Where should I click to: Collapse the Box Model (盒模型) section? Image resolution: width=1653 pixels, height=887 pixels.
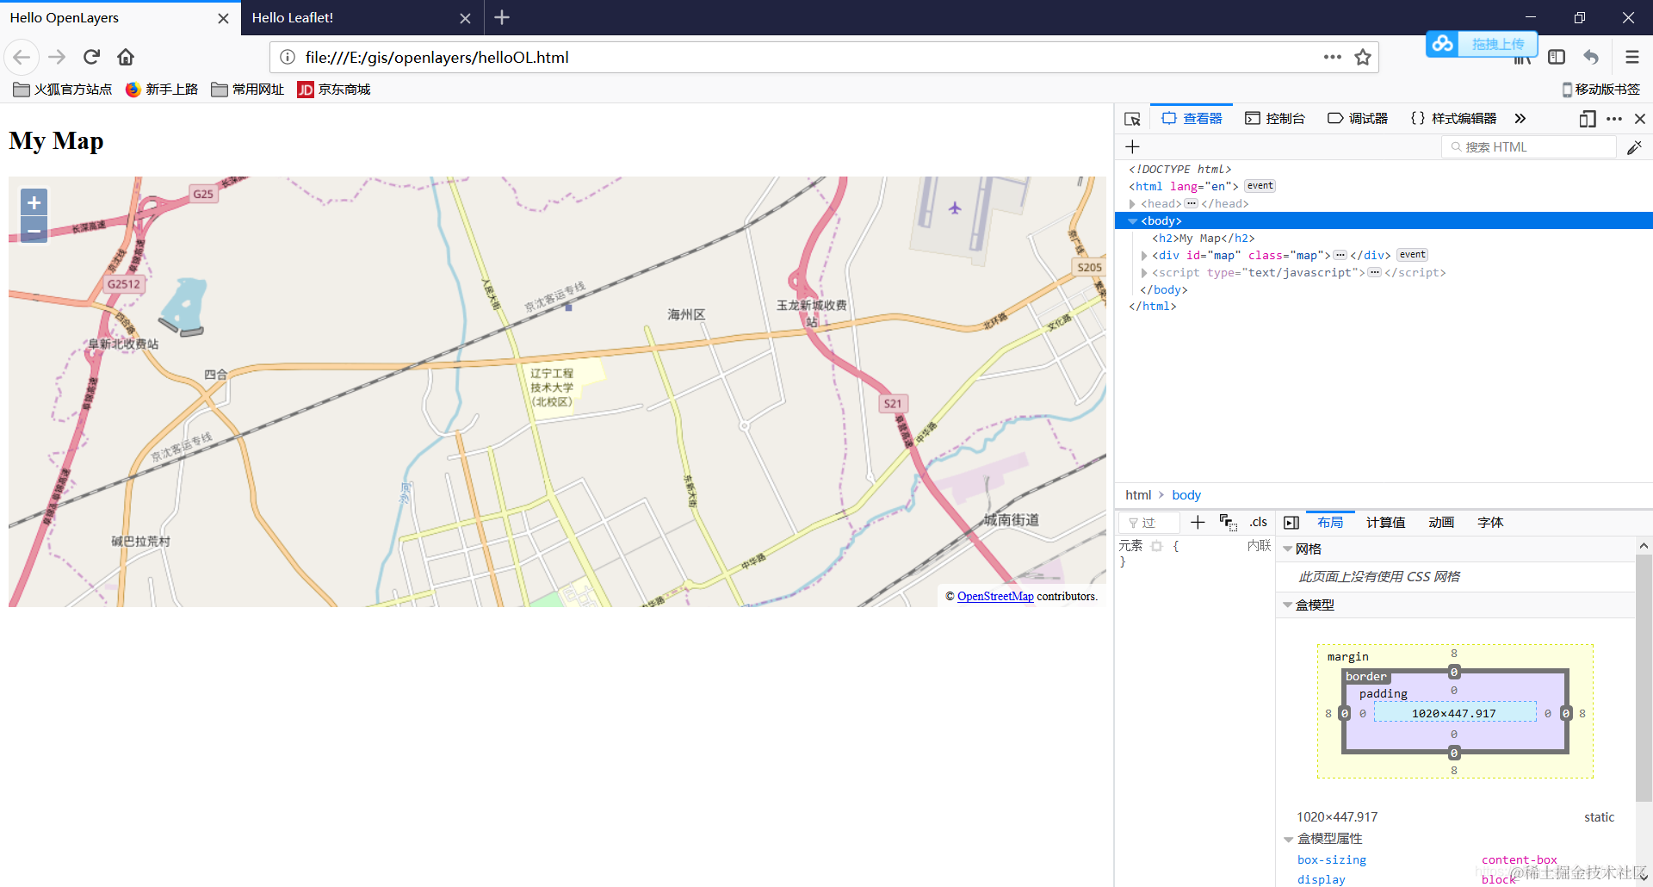tap(1288, 605)
